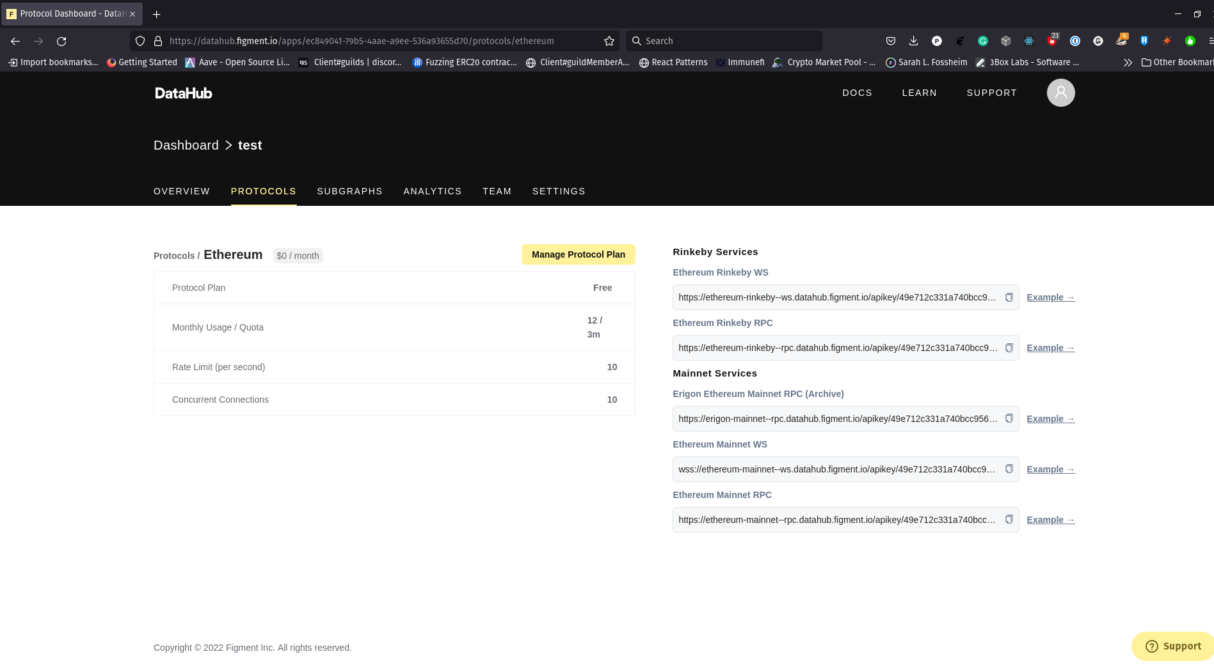Open the browser downloads panel

913,41
